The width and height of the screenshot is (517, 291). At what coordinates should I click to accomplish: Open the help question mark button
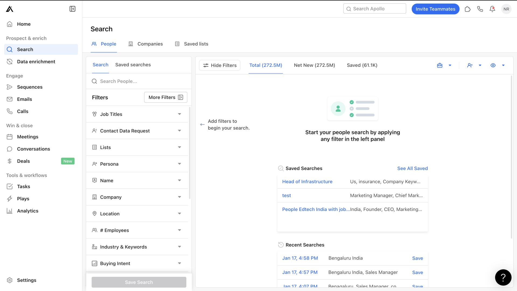click(x=503, y=277)
